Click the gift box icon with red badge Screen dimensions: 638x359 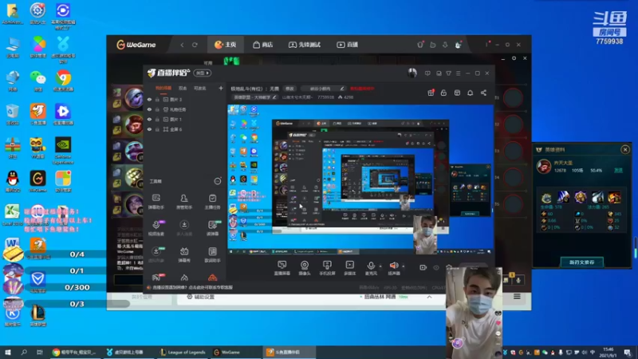[431, 93]
